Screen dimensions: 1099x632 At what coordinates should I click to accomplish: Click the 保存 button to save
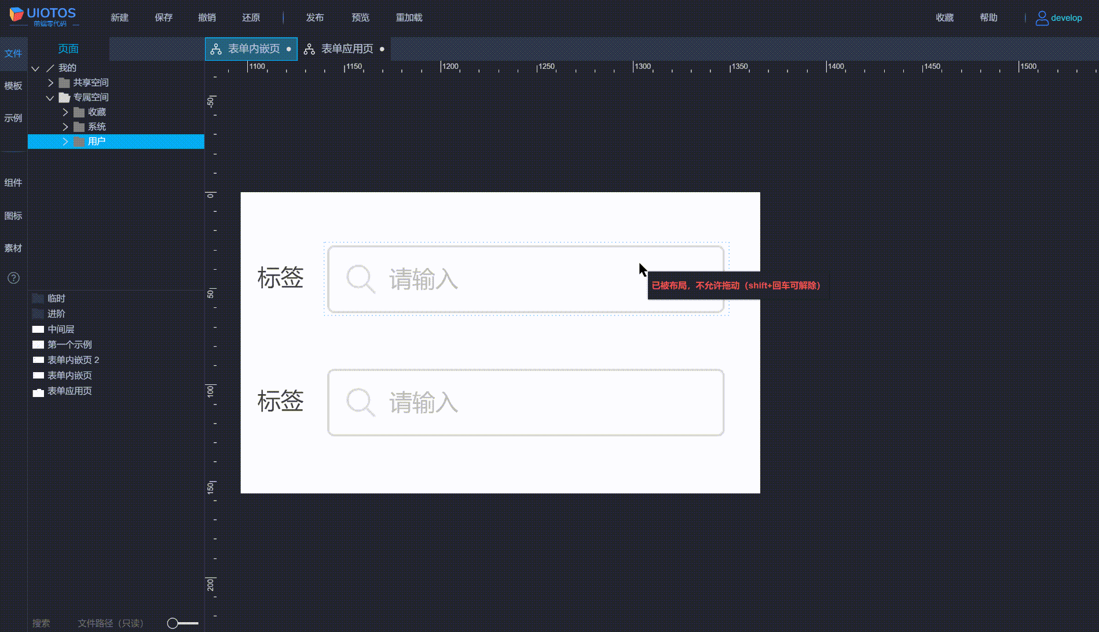(x=163, y=17)
